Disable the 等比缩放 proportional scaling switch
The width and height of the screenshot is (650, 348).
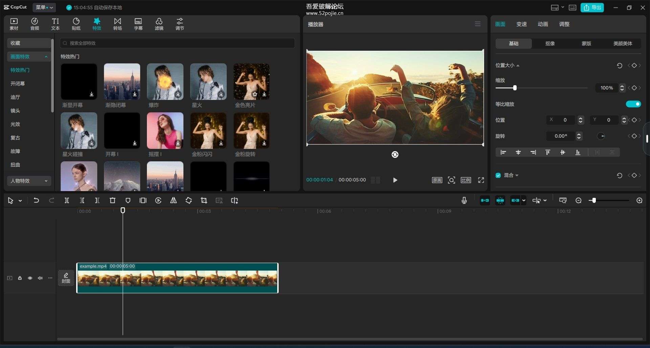click(x=633, y=104)
